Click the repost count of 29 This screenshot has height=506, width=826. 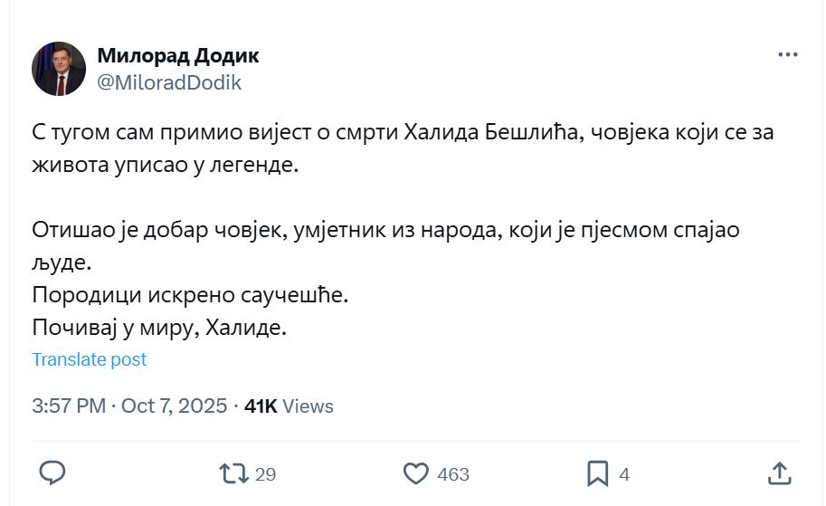(x=265, y=473)
